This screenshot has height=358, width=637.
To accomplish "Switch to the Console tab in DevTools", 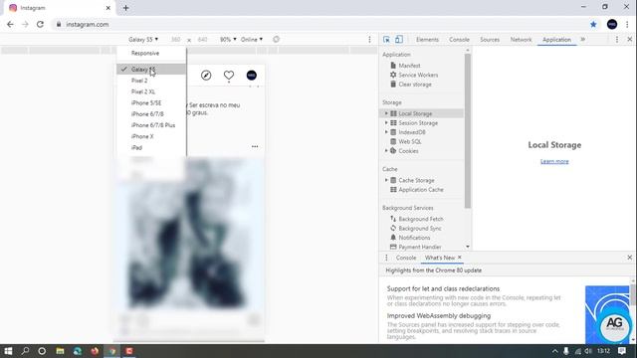I will [x=459, y=40].
